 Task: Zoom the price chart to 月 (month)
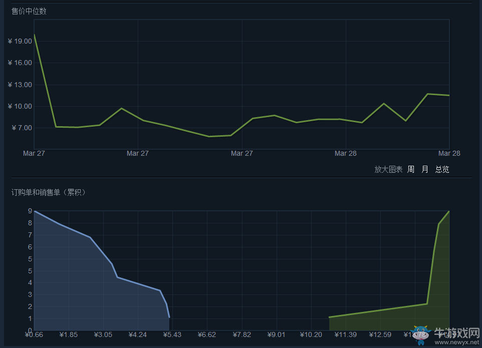tap(425, 169)
